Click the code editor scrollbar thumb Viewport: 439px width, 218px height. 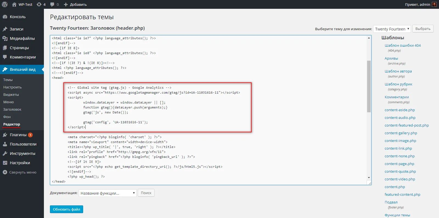click(369, 86)
